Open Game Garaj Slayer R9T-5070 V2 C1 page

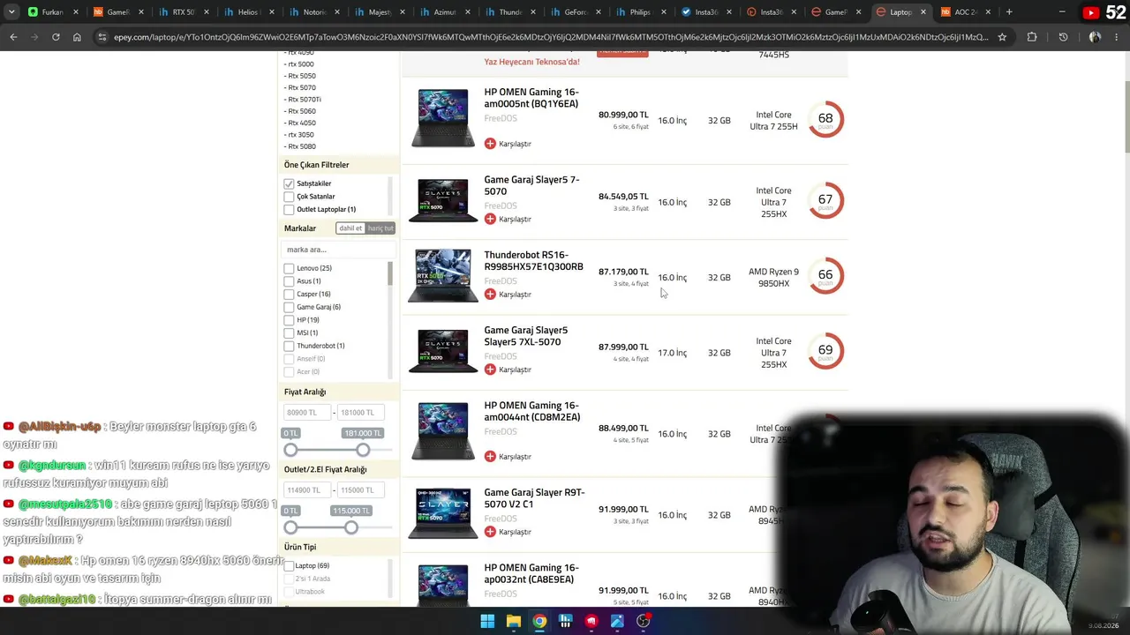click(534, 498)
